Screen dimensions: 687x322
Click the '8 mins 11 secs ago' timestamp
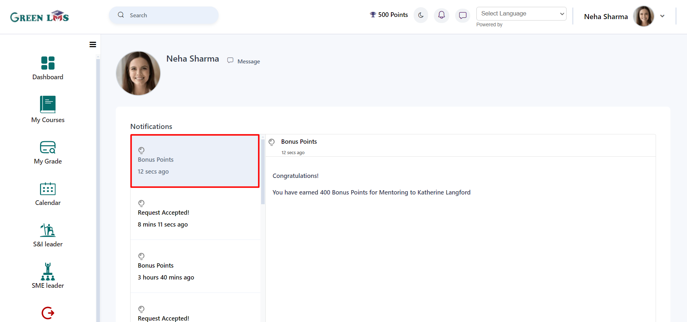tap(163, 224)
